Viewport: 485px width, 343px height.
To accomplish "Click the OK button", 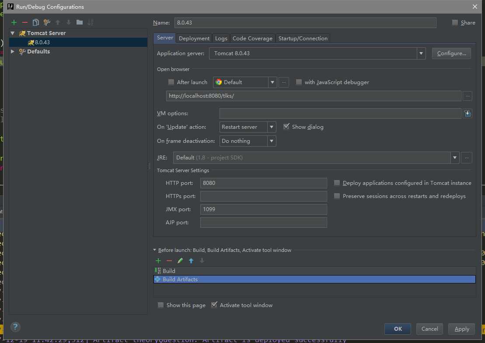I will pos(398,329).
